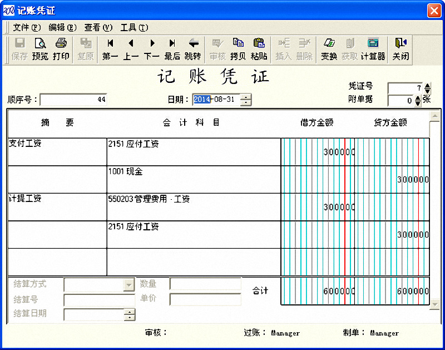Click the 合计 credit total 600000
This screenshot has height=350, width=445.
pos(392,291)
